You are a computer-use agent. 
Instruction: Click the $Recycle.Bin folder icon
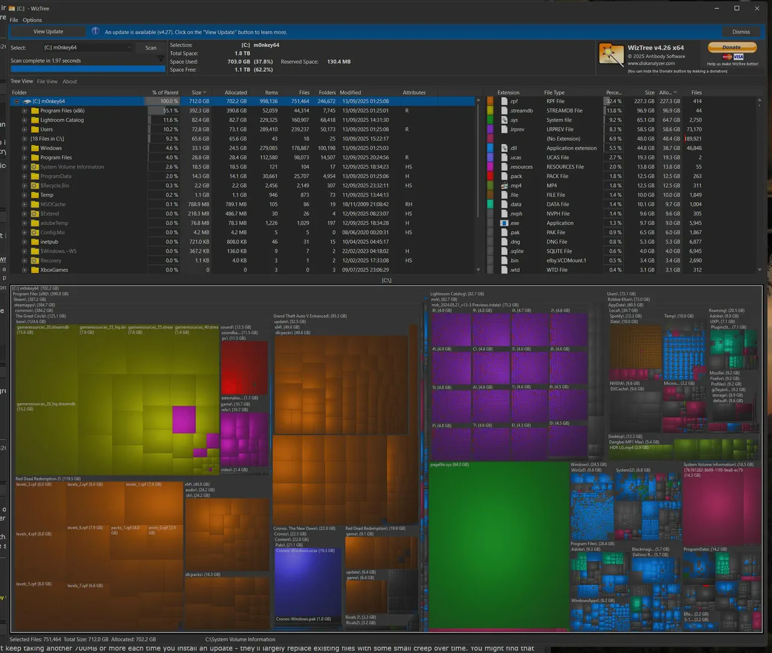click(x=35, y=185)
